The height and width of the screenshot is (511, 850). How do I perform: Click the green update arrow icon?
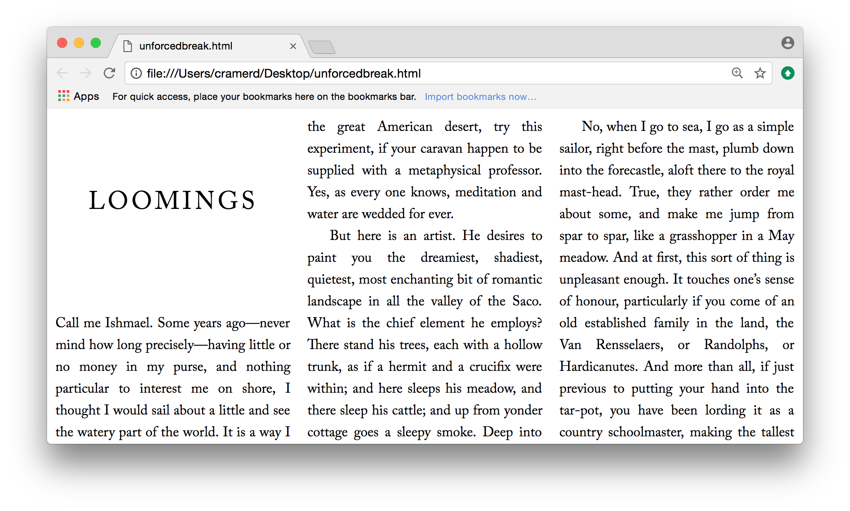pos(787,73)
